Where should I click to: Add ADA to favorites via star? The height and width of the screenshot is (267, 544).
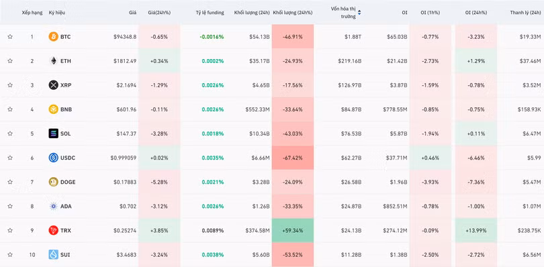tap(10, 207)
